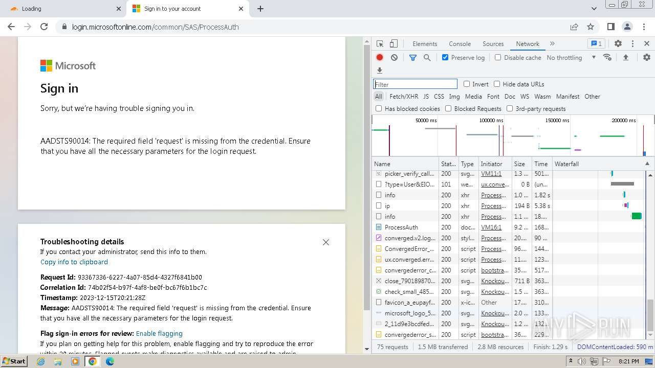This screenshot has width=655, height=368.
Task: Open Microsoft Edge from taskbar
Action: tap(110, 361)
